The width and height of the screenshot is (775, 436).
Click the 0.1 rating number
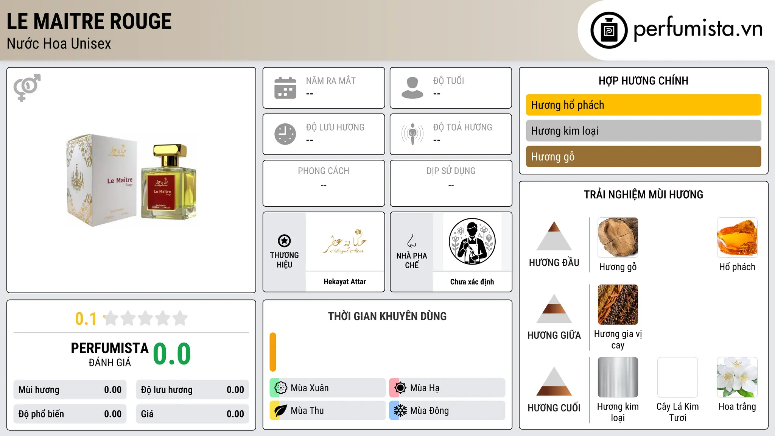point(86,319)
